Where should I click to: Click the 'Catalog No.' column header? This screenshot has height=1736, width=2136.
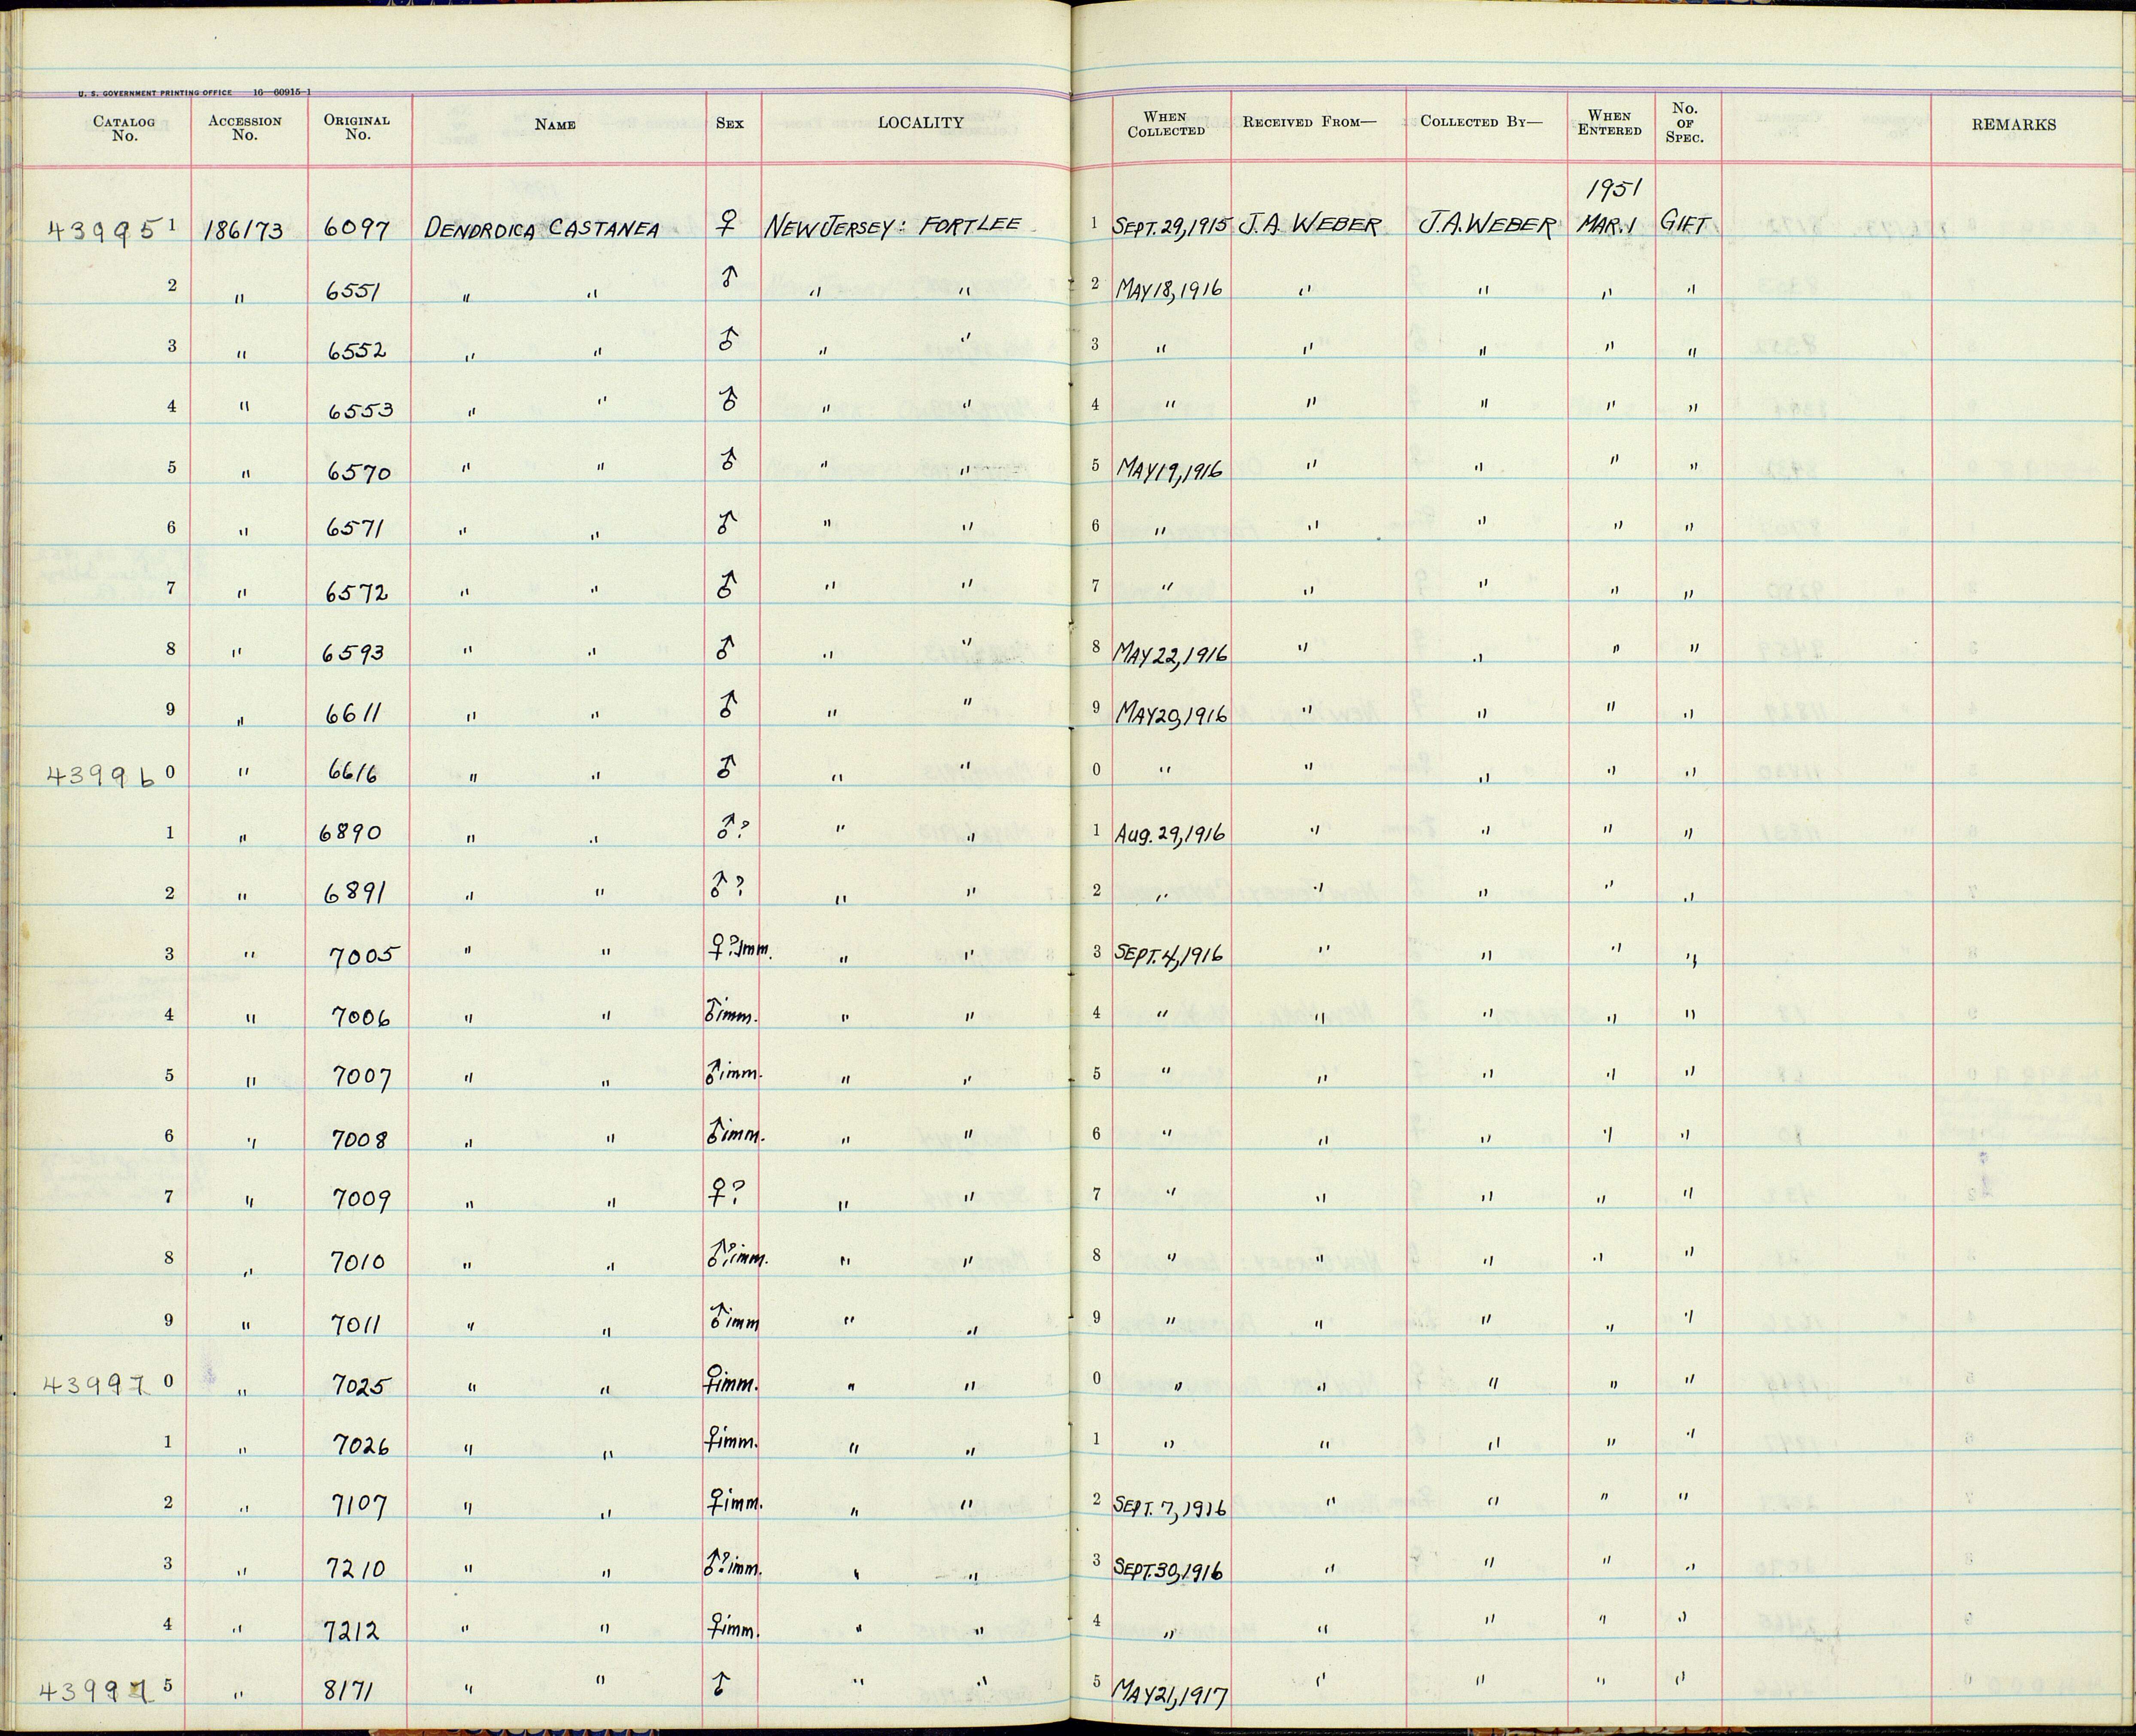click(x=124, y=128)
